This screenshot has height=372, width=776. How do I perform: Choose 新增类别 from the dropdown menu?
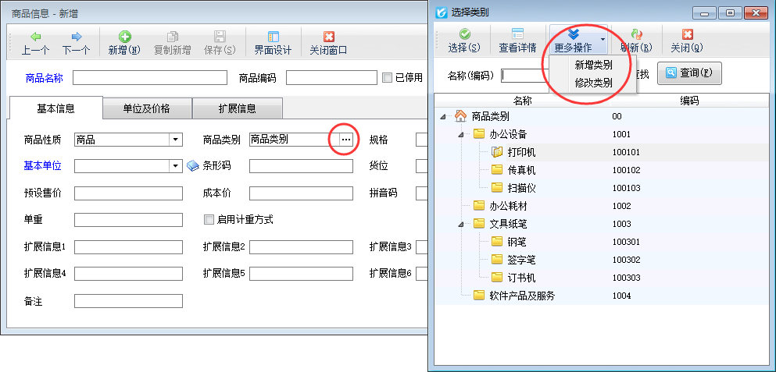click(593, 66)
